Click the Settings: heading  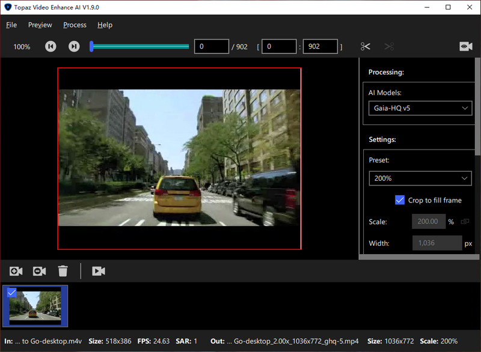pyautogui.click(x=382, y=140)
